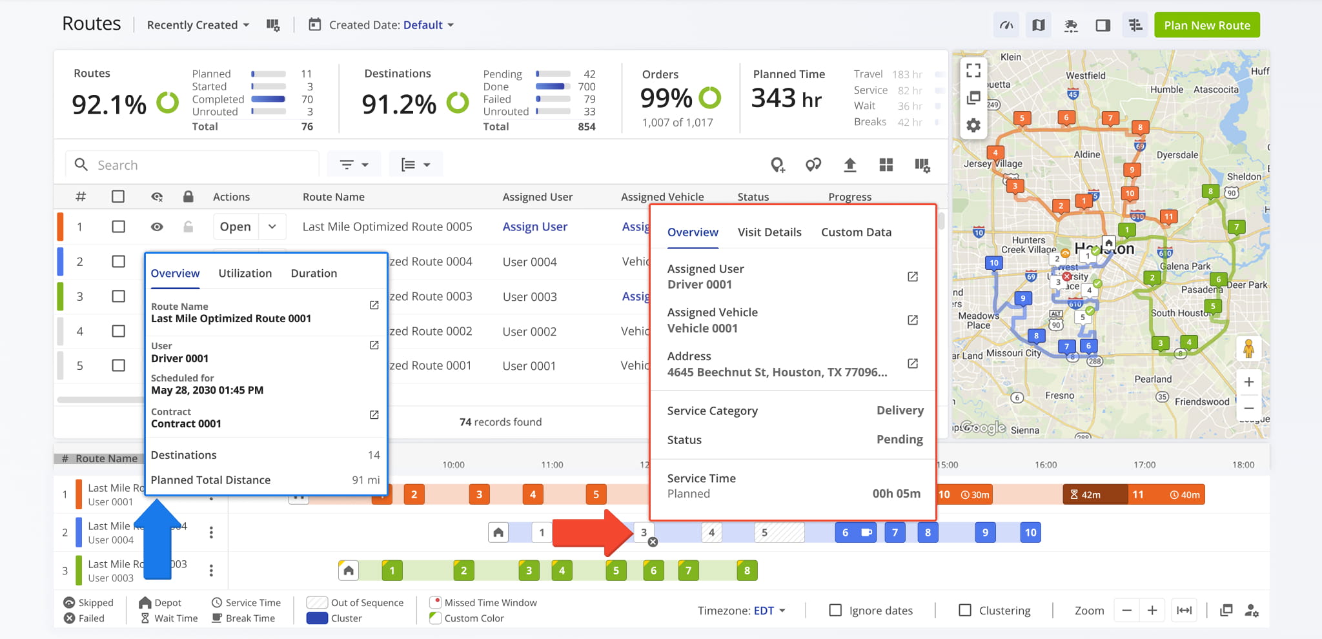The height and width of the screenshot is (639, 1322).
Task: Open the Recently Created dropdown
Action: (x=198, y=25)
